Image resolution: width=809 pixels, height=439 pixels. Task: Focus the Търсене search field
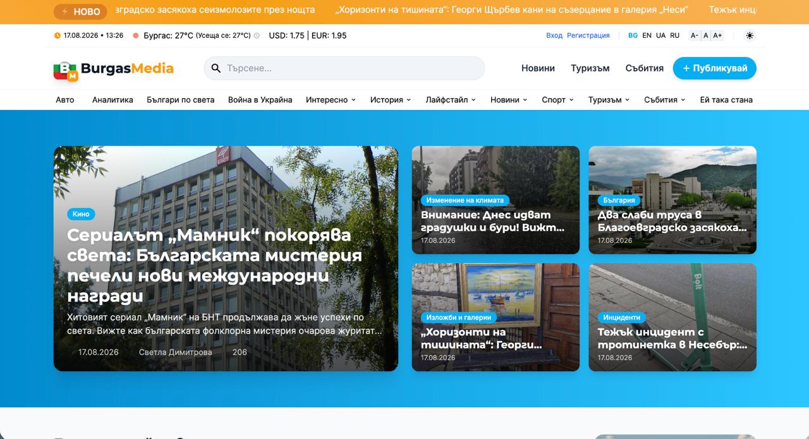click(x=344, y=68)
